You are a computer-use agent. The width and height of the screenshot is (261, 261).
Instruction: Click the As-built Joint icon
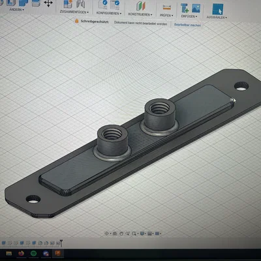point(81,5)
